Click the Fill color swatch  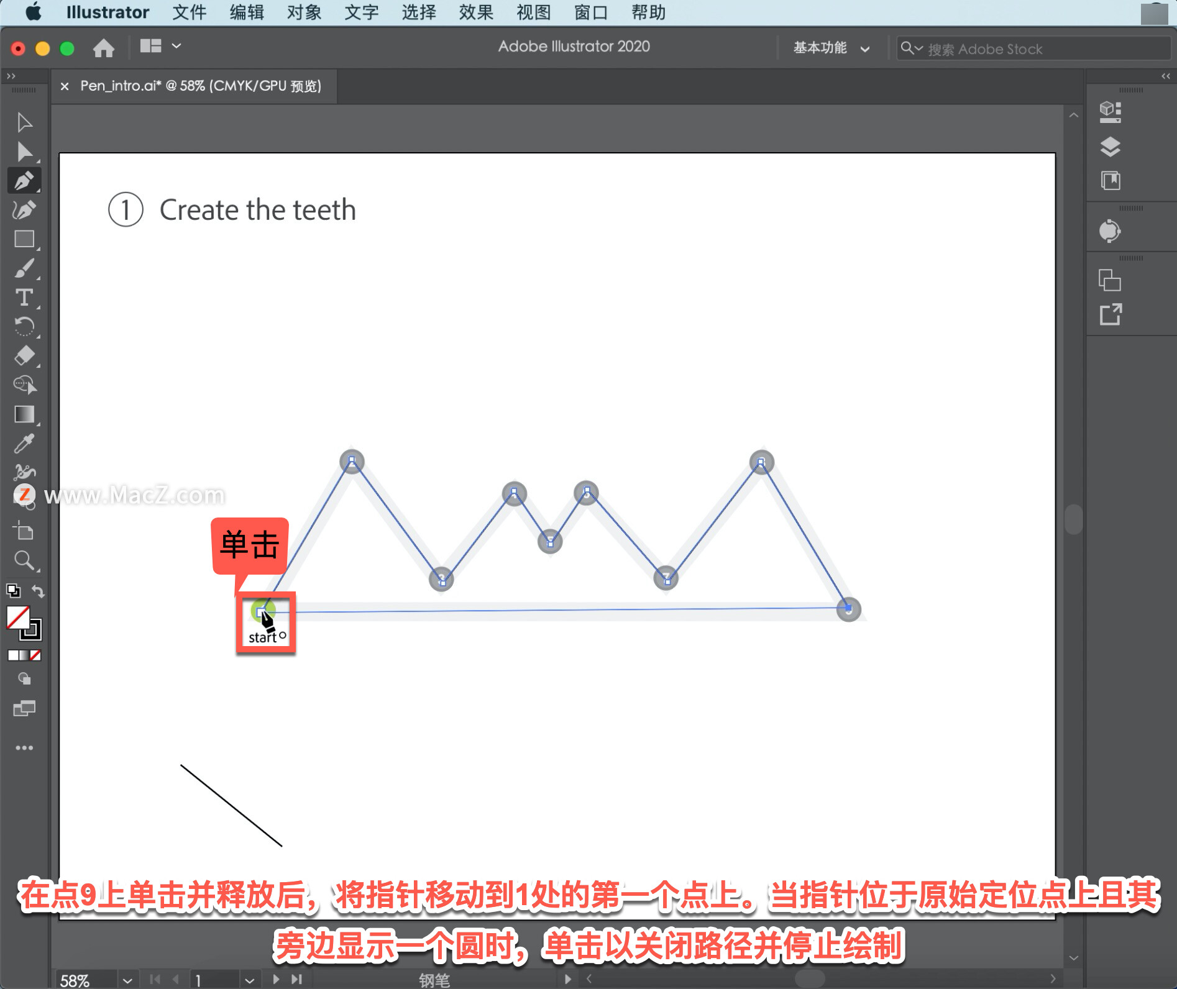18,618
